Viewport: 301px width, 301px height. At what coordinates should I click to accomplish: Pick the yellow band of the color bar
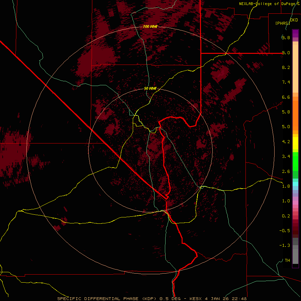[x=295, y=143]
